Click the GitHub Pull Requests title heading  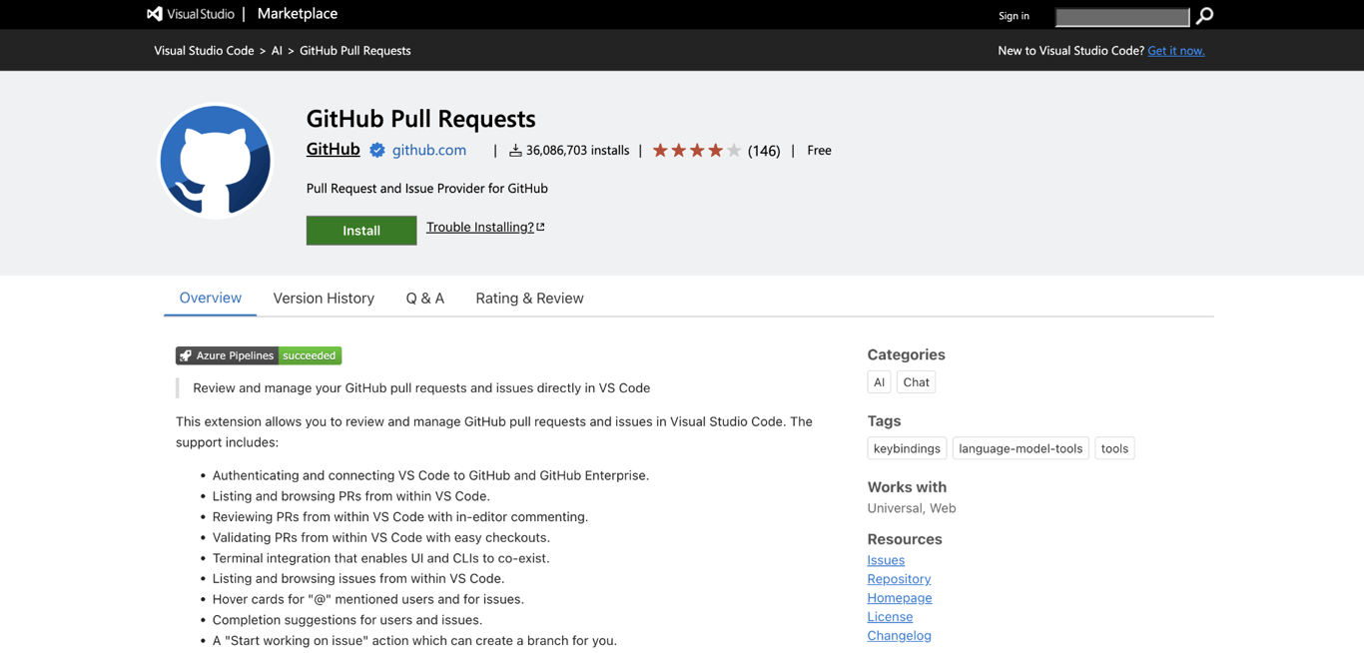[x=420, y=119]
